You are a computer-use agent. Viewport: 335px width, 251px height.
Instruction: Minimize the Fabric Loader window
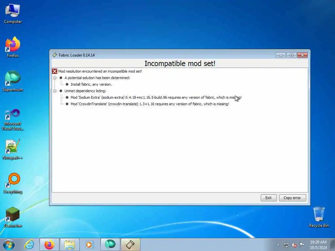click(x=281, y=55)
